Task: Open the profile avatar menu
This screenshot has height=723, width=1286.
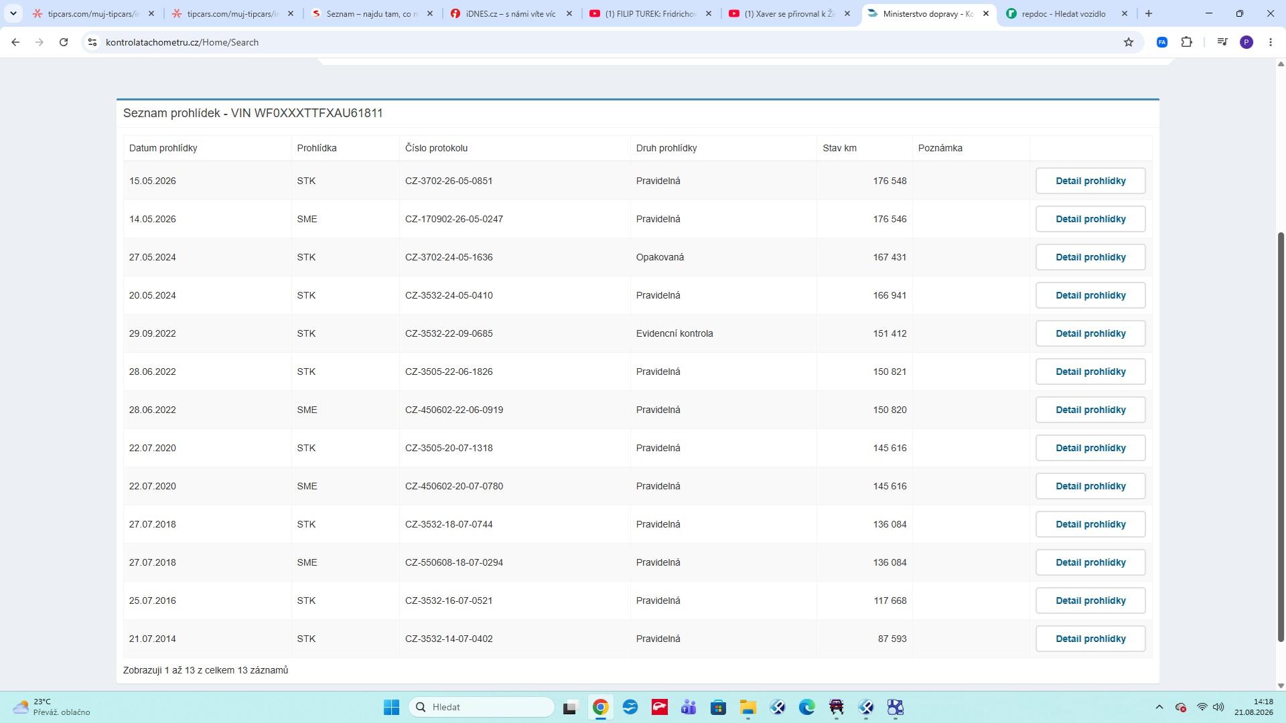Action: point(1246,42)
